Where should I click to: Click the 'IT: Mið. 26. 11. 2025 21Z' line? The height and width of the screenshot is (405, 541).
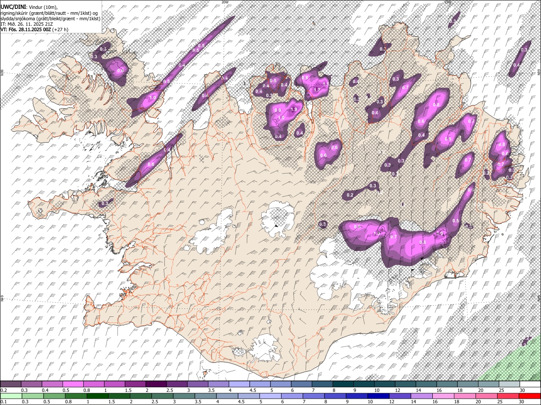click(x=27, y=24)
